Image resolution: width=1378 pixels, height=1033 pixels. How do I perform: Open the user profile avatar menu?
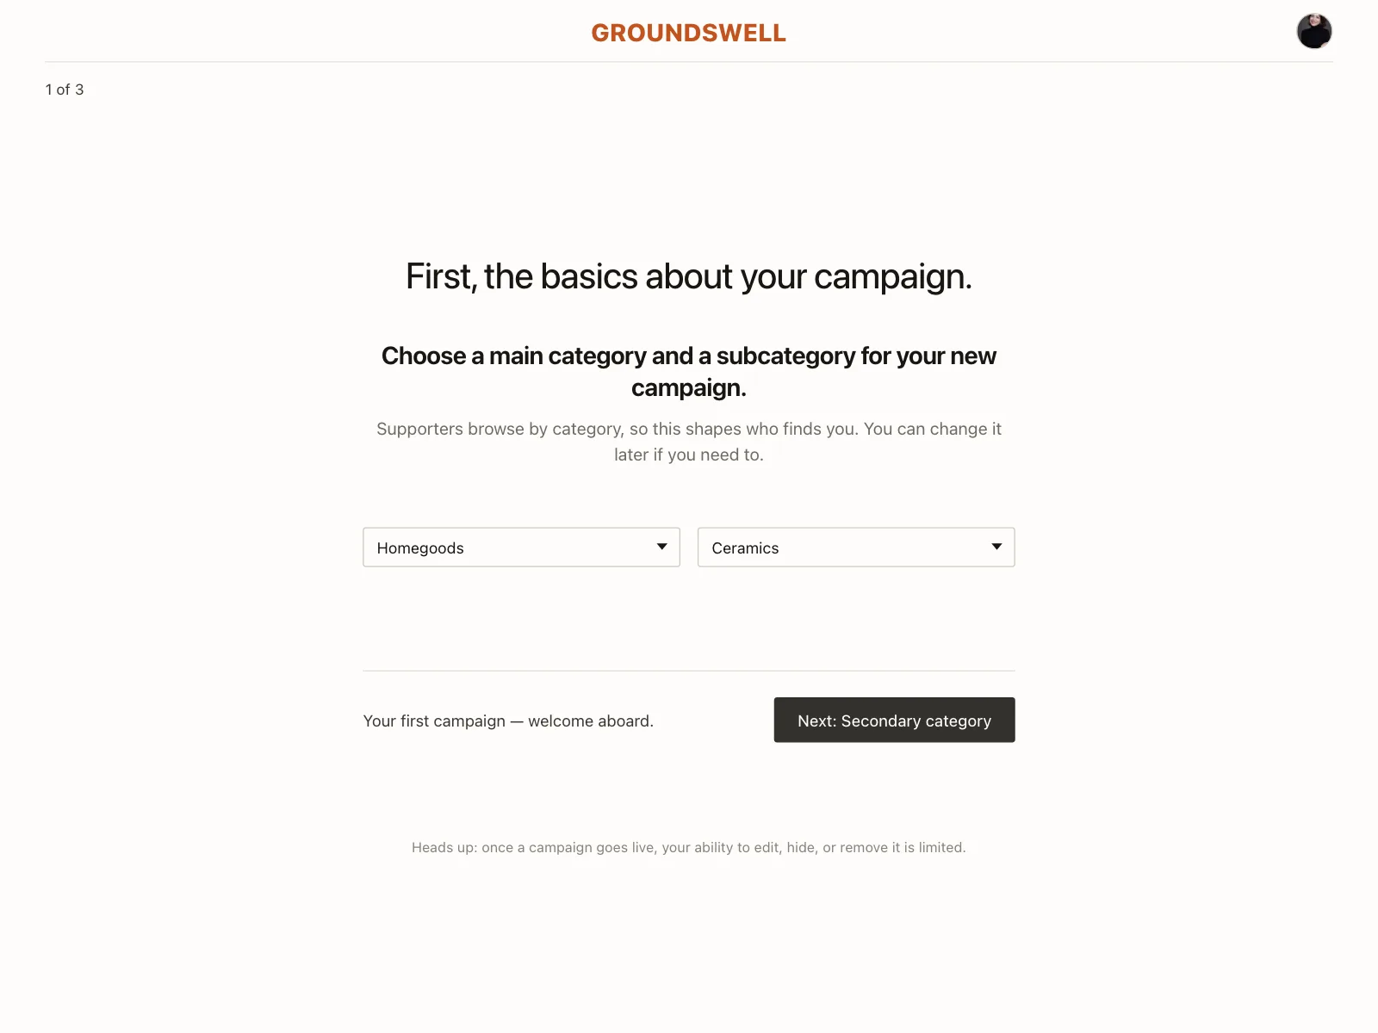click(1314, 32)
